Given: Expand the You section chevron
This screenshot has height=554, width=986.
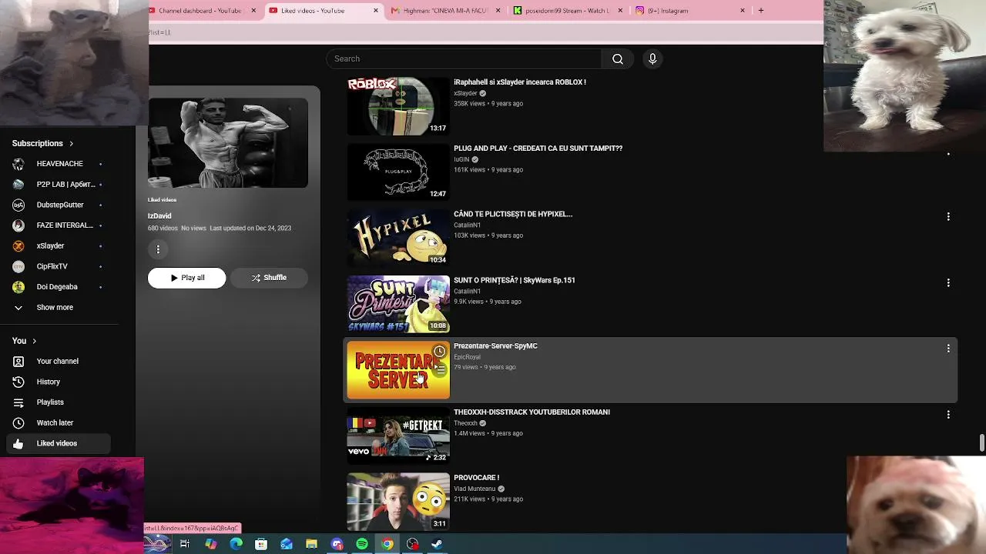Looking at the screenshot, I should pyautogui.click(x=34, y=341).
